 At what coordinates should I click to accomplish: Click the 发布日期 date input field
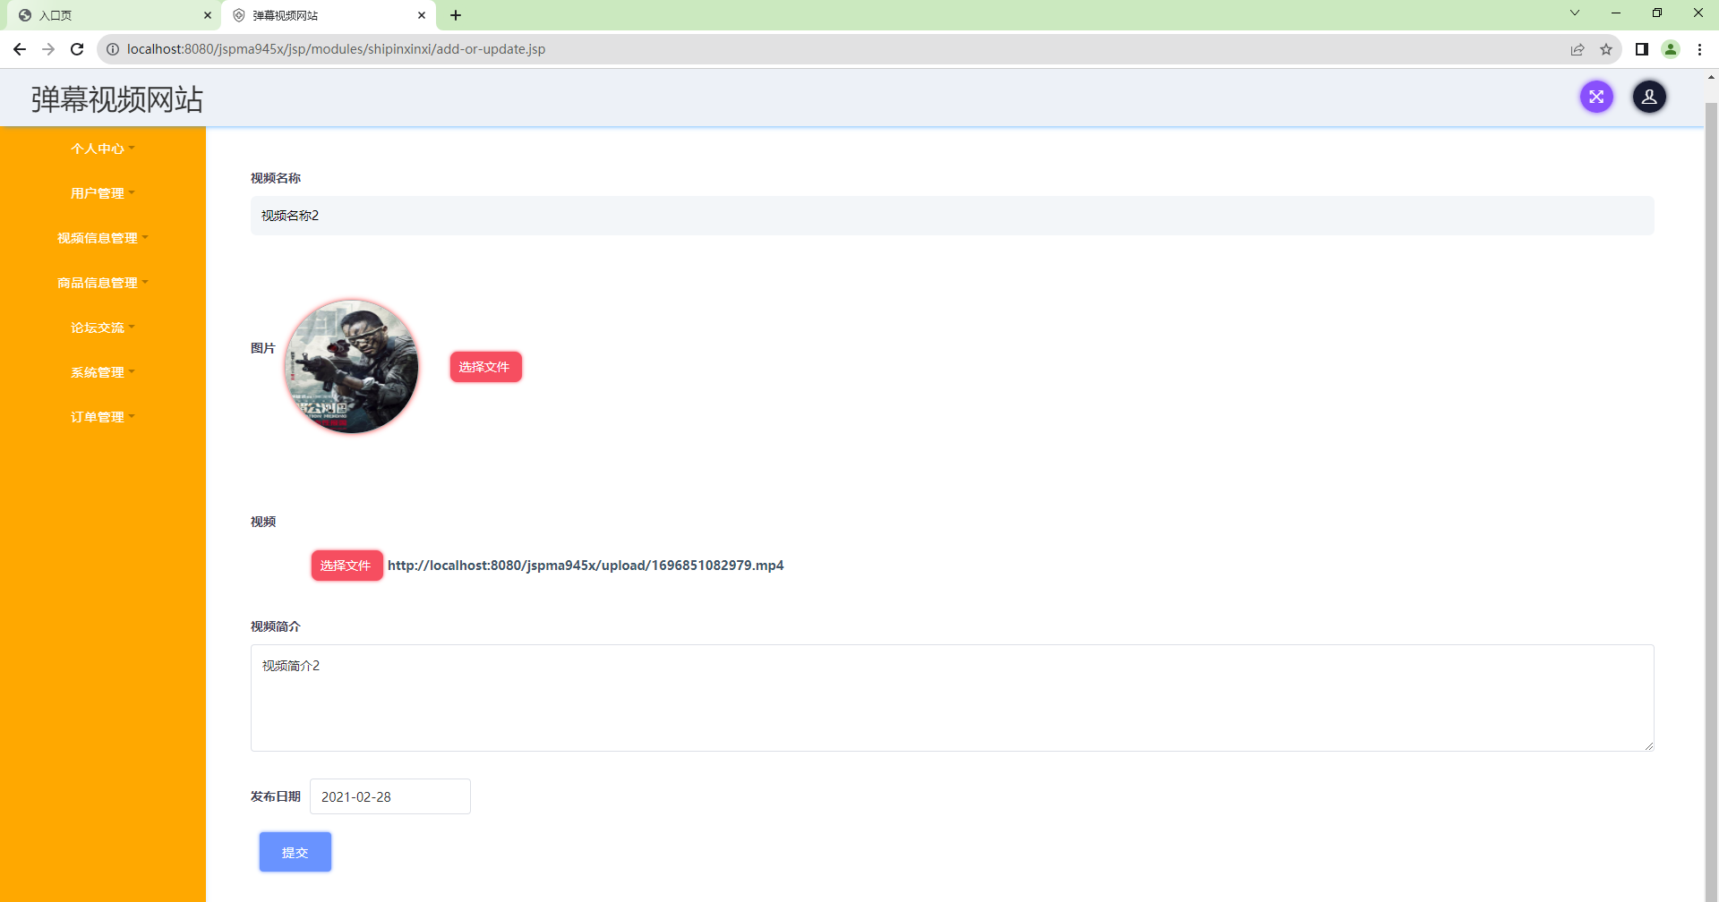point(389,796)
